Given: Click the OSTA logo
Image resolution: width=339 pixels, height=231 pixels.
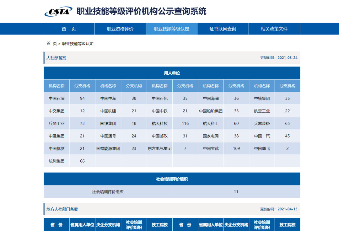Looking at the screenshot, I should [x=58, y=11].
